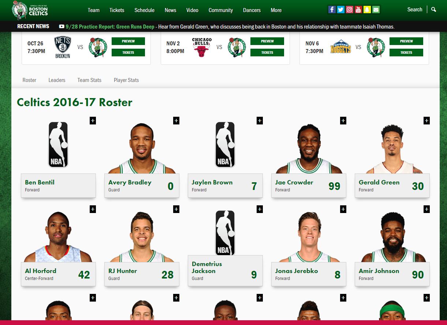Click Jae Crowder's headshot photo
This screenshot has width=447, height=325.
coord(309,148)
